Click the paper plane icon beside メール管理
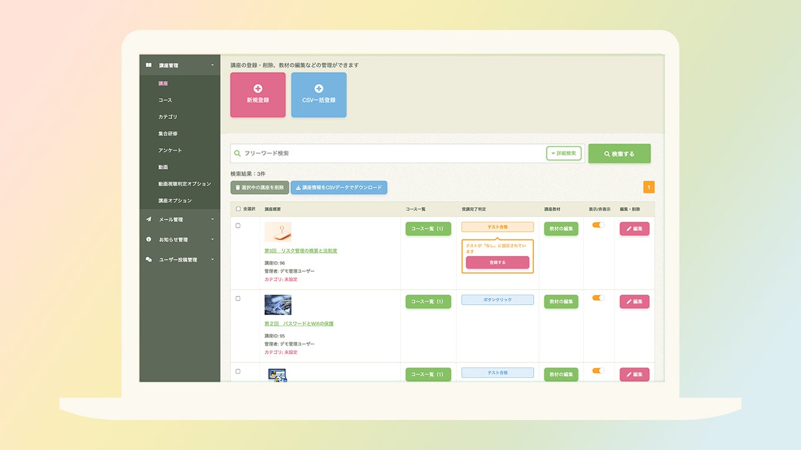This screenshot has width=801, height=450. tap(148, 219)
